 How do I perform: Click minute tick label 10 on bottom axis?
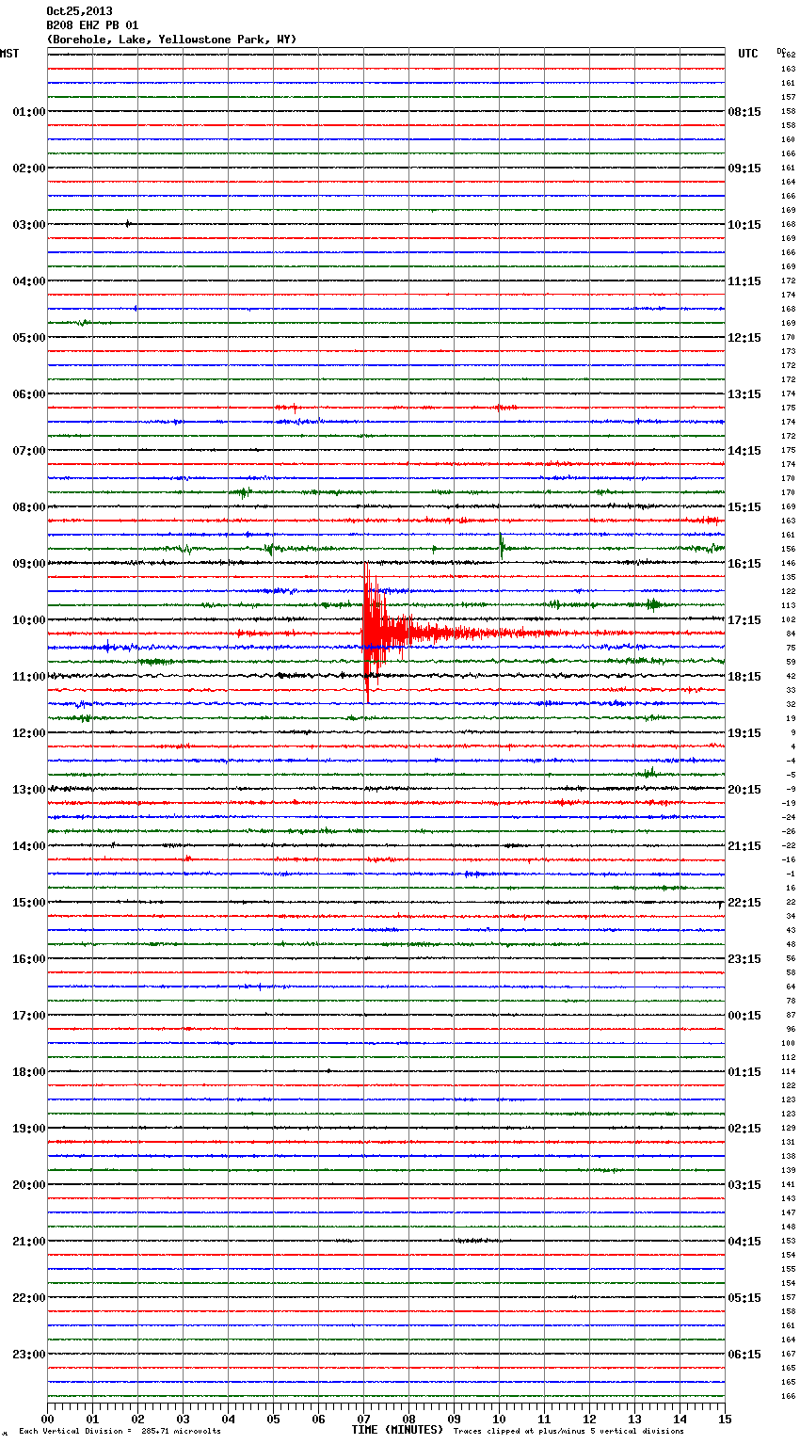tap(499, 1419)
